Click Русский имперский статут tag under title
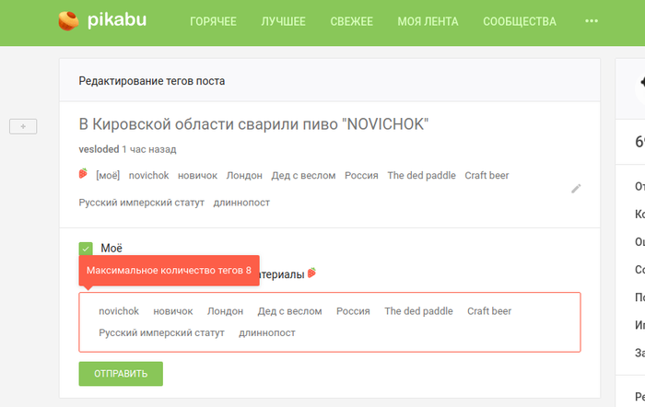The height and width of the screenshot is (407, 645). 142,203
